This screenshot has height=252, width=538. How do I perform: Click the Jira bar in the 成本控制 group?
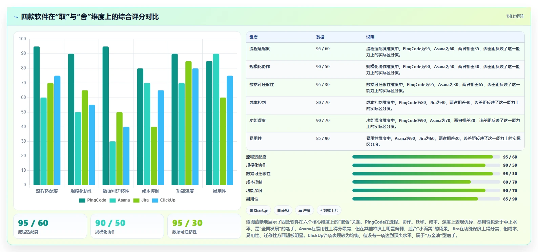(x=154, y=156)
